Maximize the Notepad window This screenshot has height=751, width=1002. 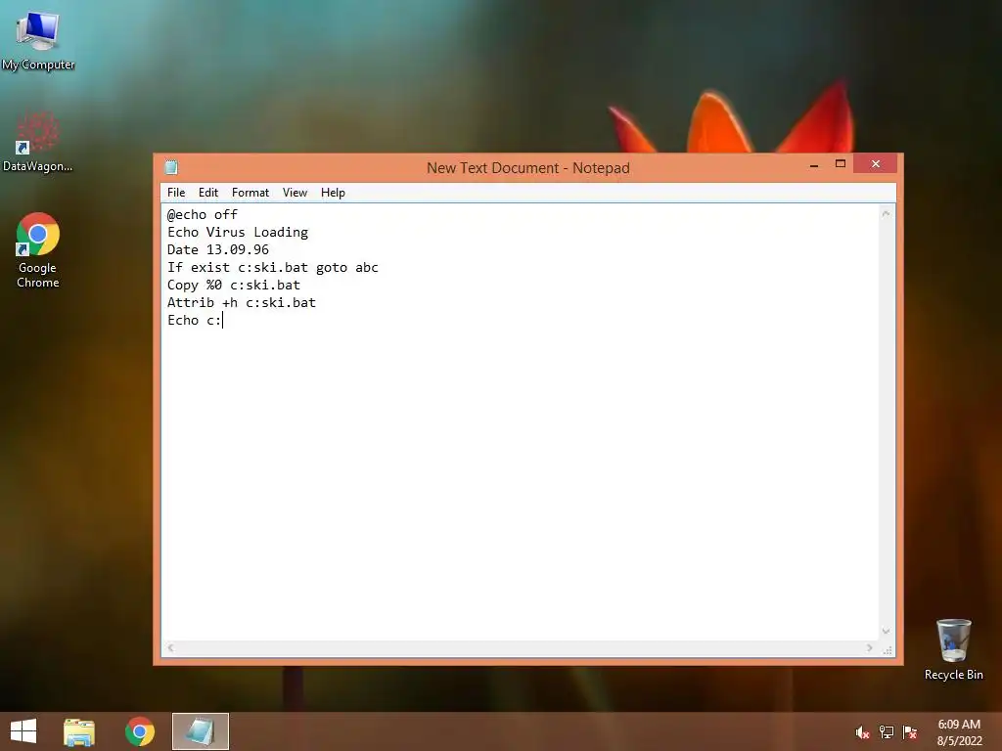pos(841,164)
